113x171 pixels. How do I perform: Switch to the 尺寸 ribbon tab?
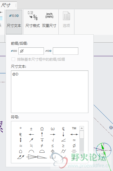(x=6, y=5)
